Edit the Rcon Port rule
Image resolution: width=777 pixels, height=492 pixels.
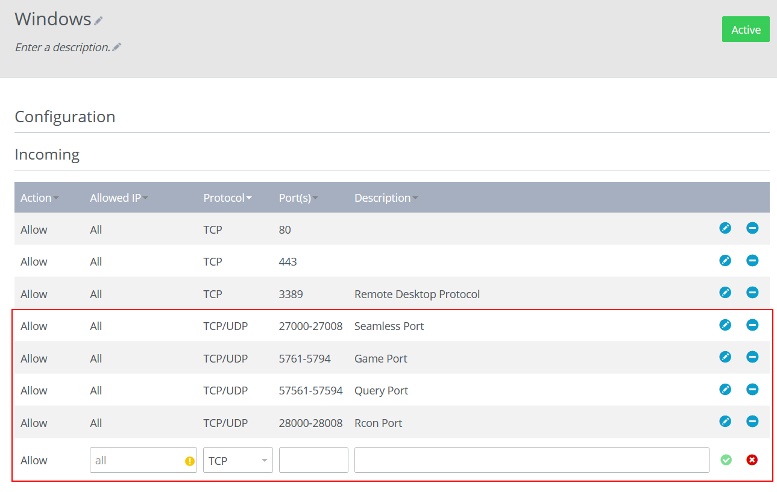pos(725,422)
